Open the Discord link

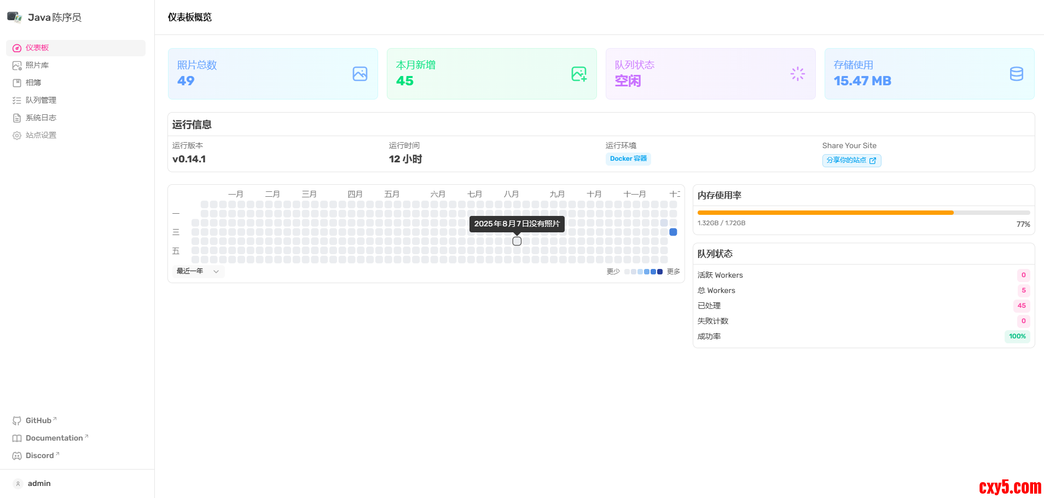[x=40, y=456]
